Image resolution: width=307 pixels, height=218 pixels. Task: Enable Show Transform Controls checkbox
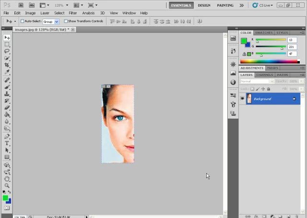pos(66,21)
